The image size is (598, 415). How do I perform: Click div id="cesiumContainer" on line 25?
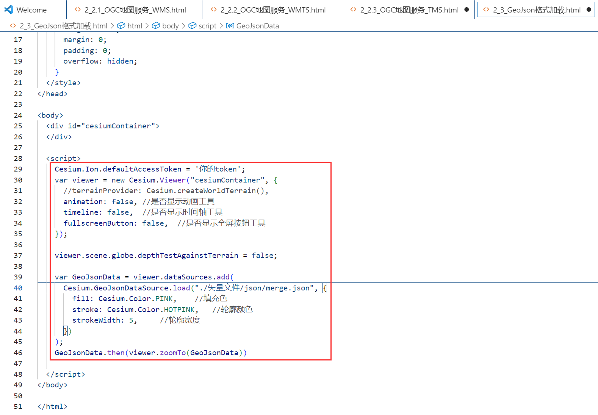103,126
